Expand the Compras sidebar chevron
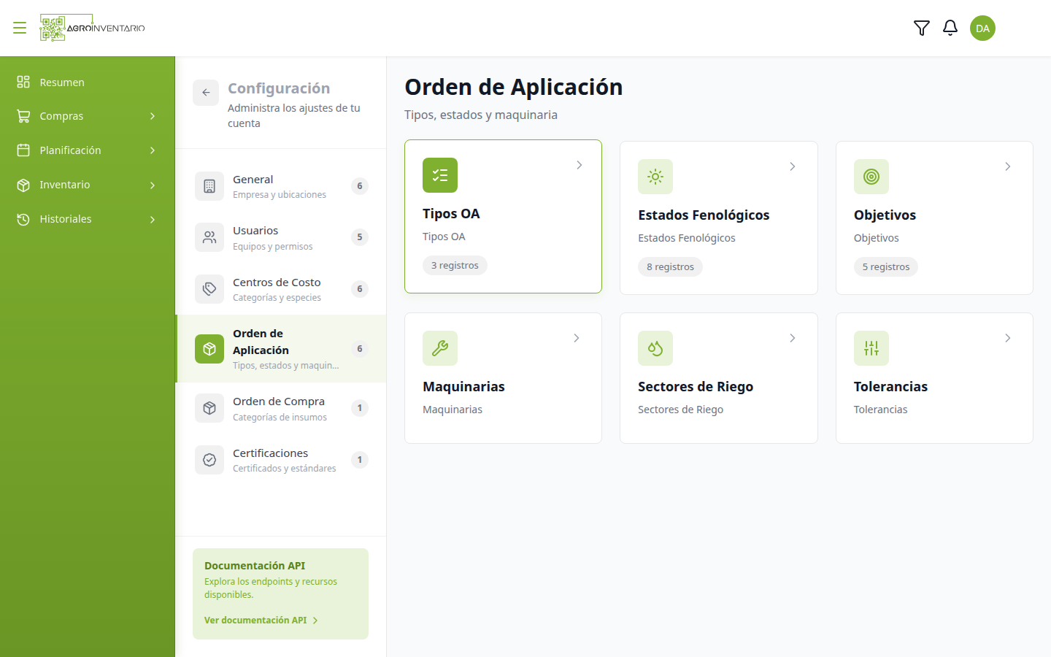 pyautogui.click(x=153, y=116)
